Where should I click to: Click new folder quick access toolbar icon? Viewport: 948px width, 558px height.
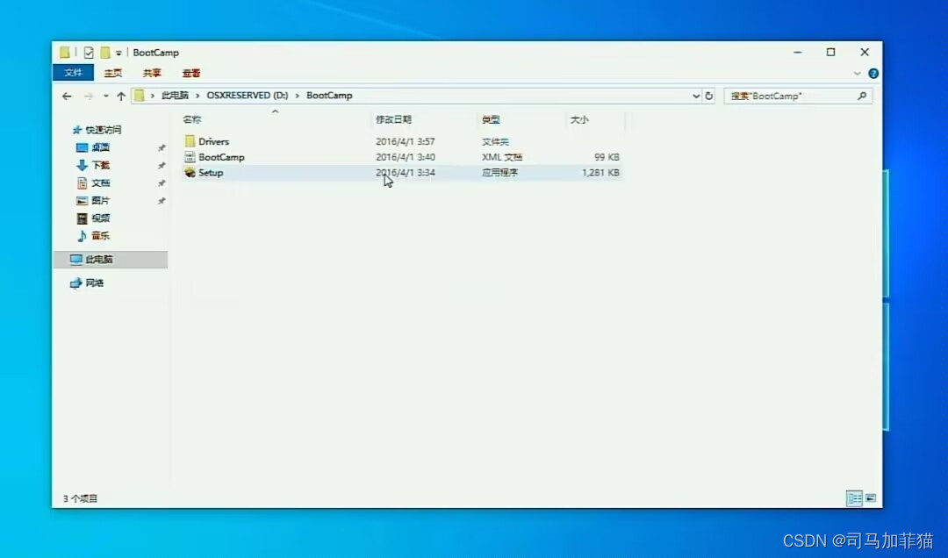click(104, 53)
